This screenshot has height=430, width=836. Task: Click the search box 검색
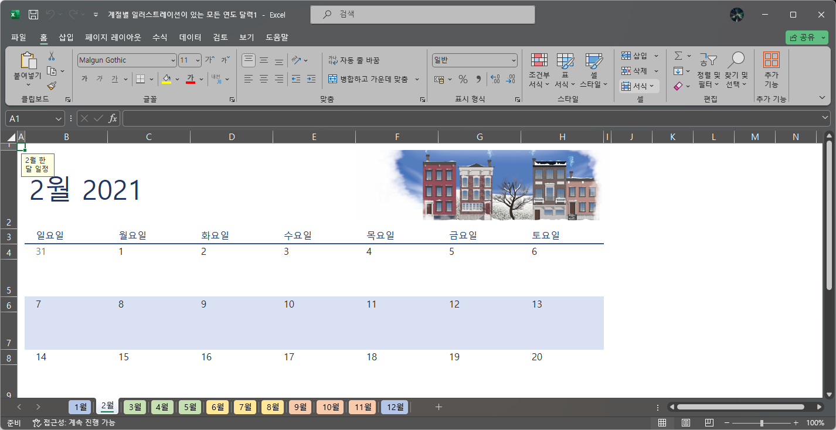pos(423,14)
